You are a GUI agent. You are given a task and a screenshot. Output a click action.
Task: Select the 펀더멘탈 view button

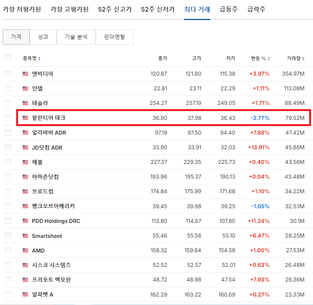pos(115,37)
